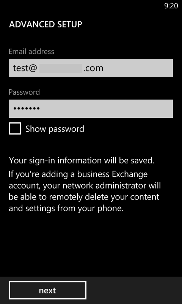Click 'Your sign-in information will be saved' text
Image resolution: width=182 pixels, height=304 pixels.
82,161
